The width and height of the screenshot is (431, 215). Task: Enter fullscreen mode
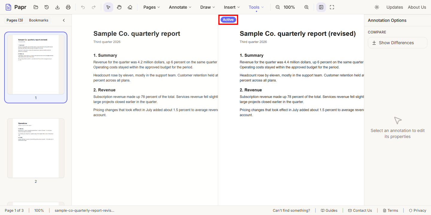pos(332,7)
